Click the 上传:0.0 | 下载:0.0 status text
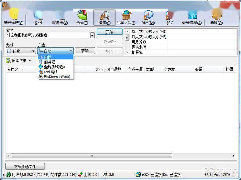 coord(99,174)
